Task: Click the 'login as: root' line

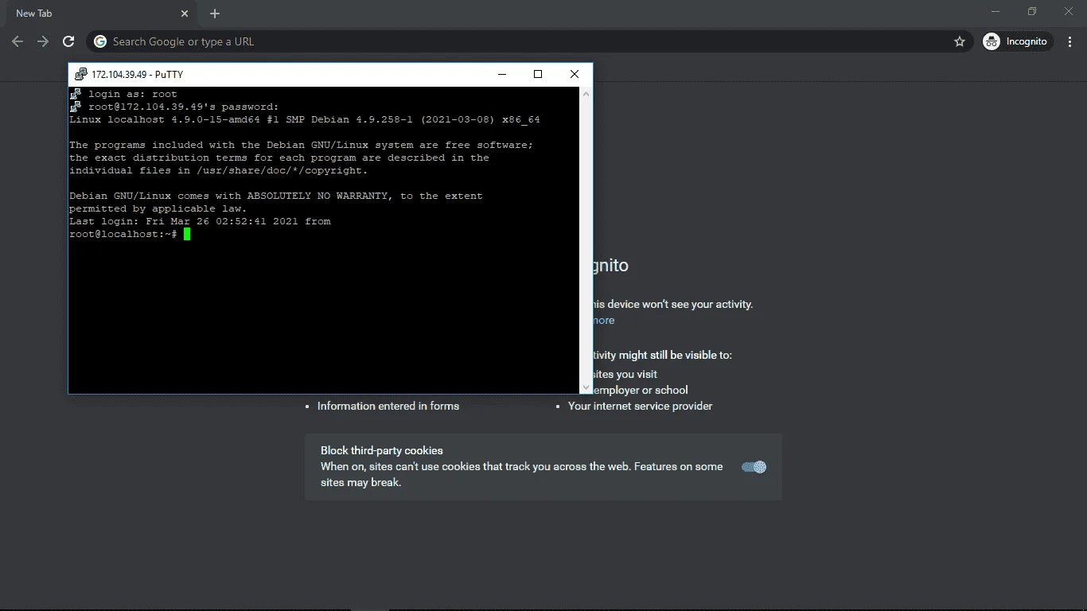Action: [132, 94]
